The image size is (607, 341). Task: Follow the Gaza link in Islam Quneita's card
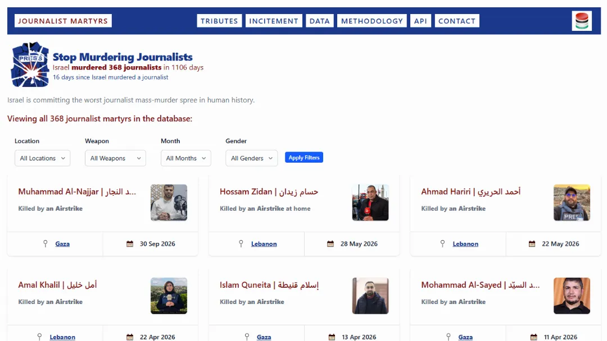pos(264,337)
